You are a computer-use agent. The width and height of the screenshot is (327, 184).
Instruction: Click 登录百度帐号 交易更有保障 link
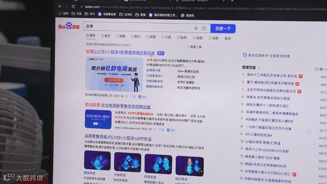269,56
